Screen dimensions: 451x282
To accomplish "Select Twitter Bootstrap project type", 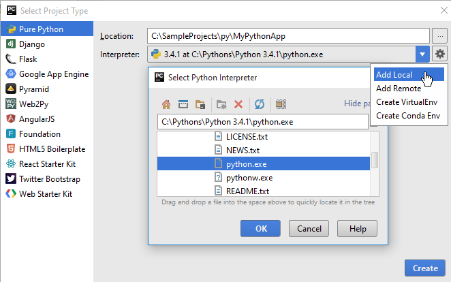I will [x=47, y=178].
